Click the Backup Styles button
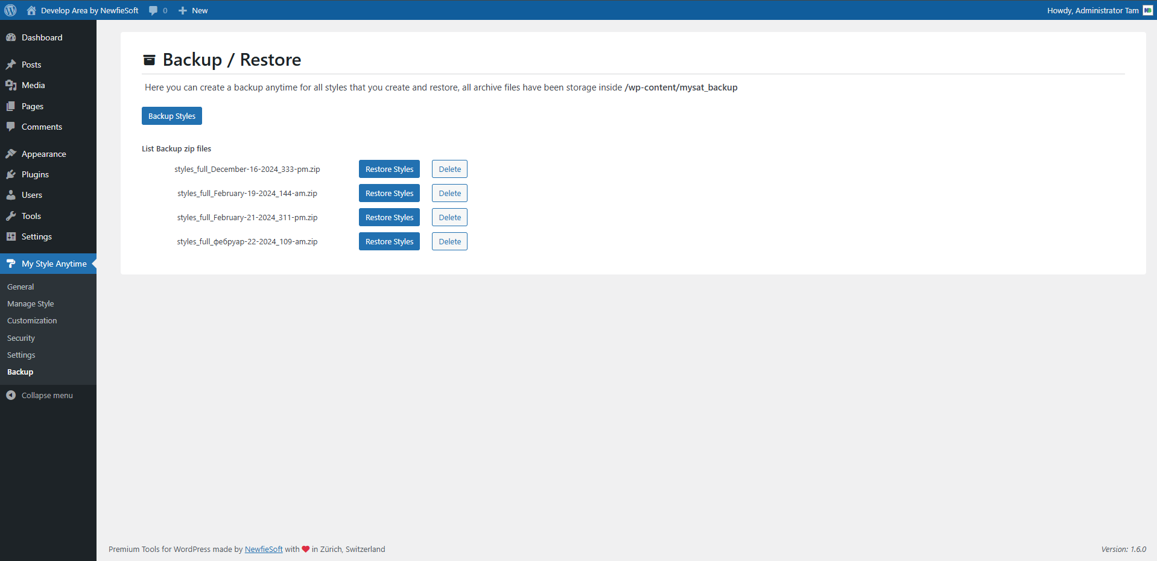Viewport: 1157px width, 561px height. (172, 116)
